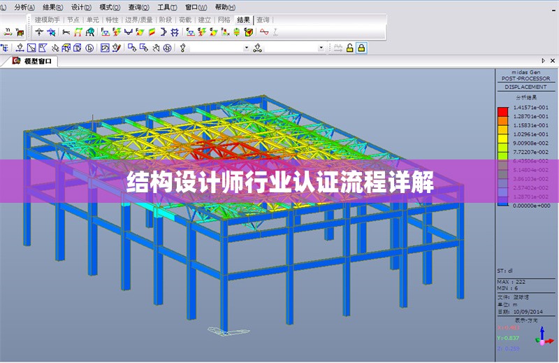559x363 pixels.
Task: Close the model window with X button
Action: pos(553,62)
